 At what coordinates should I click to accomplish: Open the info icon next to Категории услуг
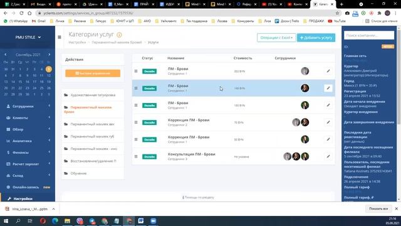119,35
